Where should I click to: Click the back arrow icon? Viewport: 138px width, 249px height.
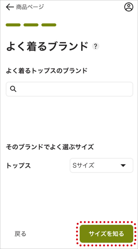click(10, 7)
